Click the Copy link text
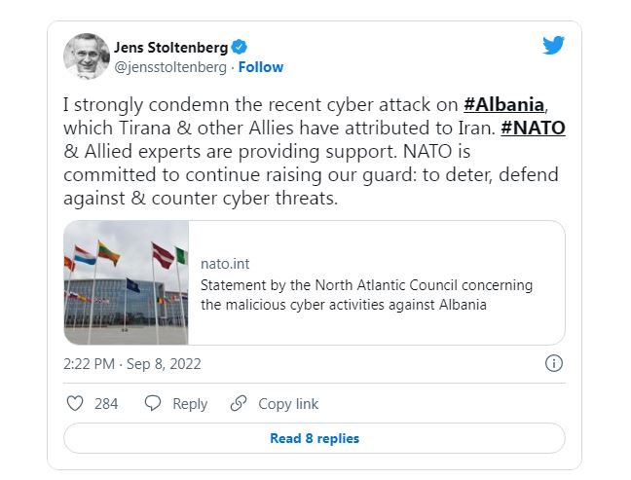Image resolution: width=631 pixels, height=480 pixels. point(288,403)
